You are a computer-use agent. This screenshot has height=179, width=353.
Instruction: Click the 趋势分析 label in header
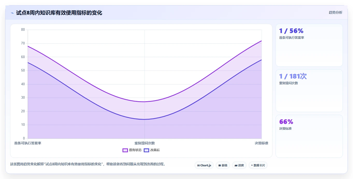[x=335, y=12]
